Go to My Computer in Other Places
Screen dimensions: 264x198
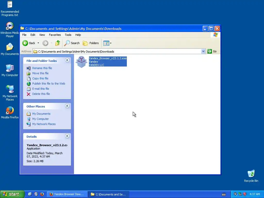coord(40,119)
